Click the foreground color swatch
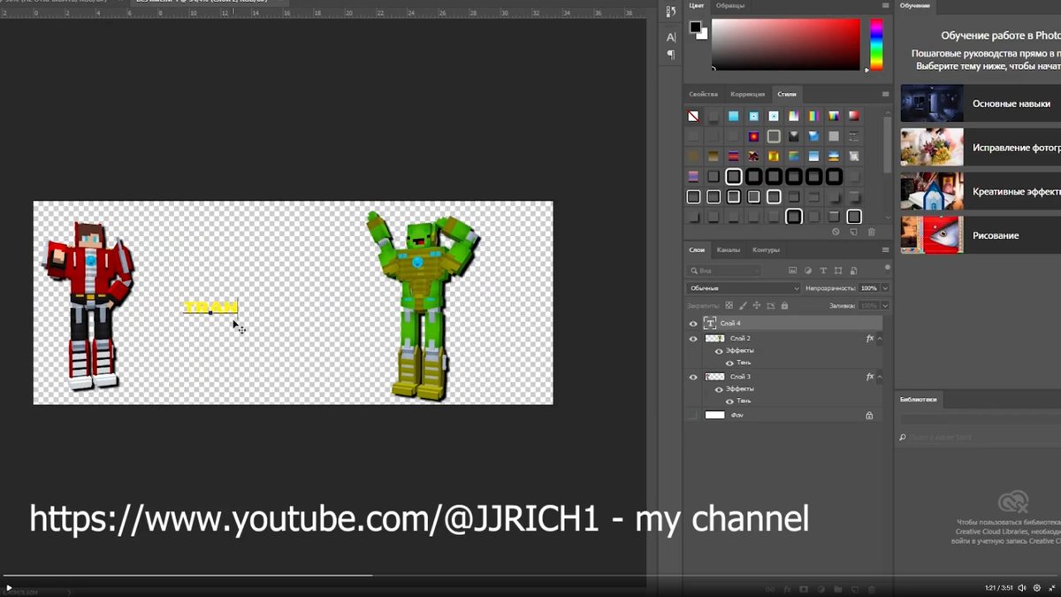The width and height of the screenshot is (1061, 597). pyautogui.click(x=695, y=27)
